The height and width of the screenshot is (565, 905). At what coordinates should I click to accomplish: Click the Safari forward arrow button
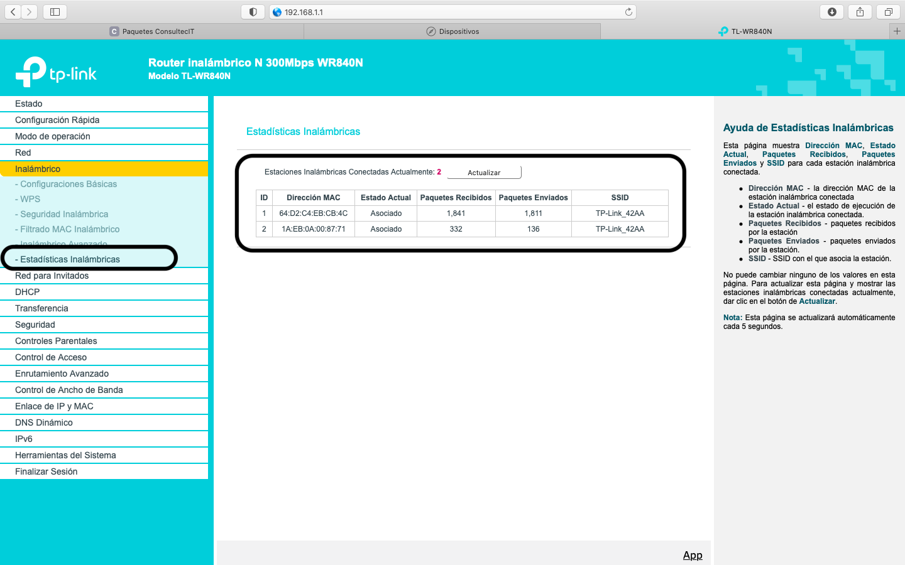point(30,12)
